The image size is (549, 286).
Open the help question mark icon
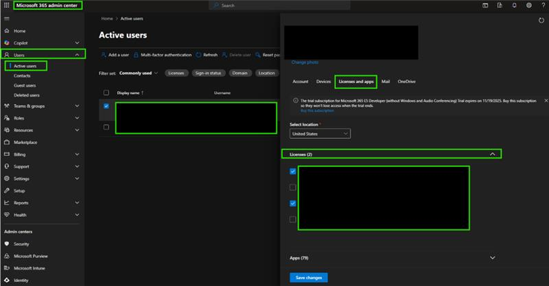point(543,5)
